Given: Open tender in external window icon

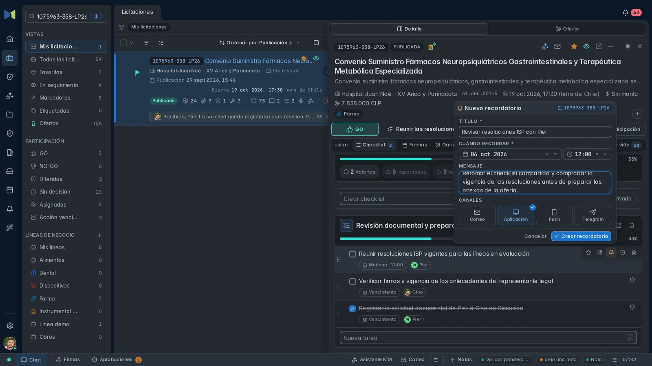Looking at the screenshot, I should (599, 46).
